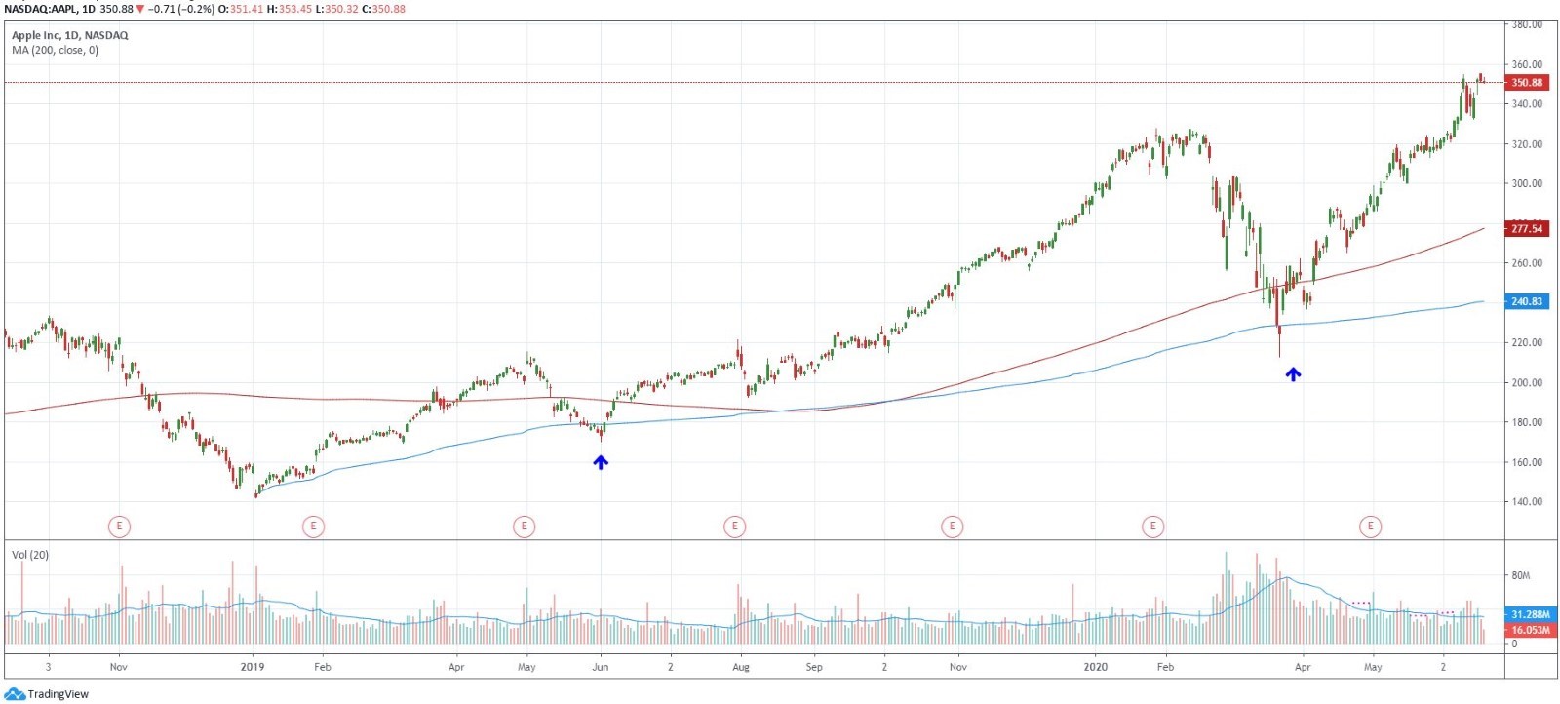
Task: Click the L:350.32 low value in header
Action: point(338,9)
